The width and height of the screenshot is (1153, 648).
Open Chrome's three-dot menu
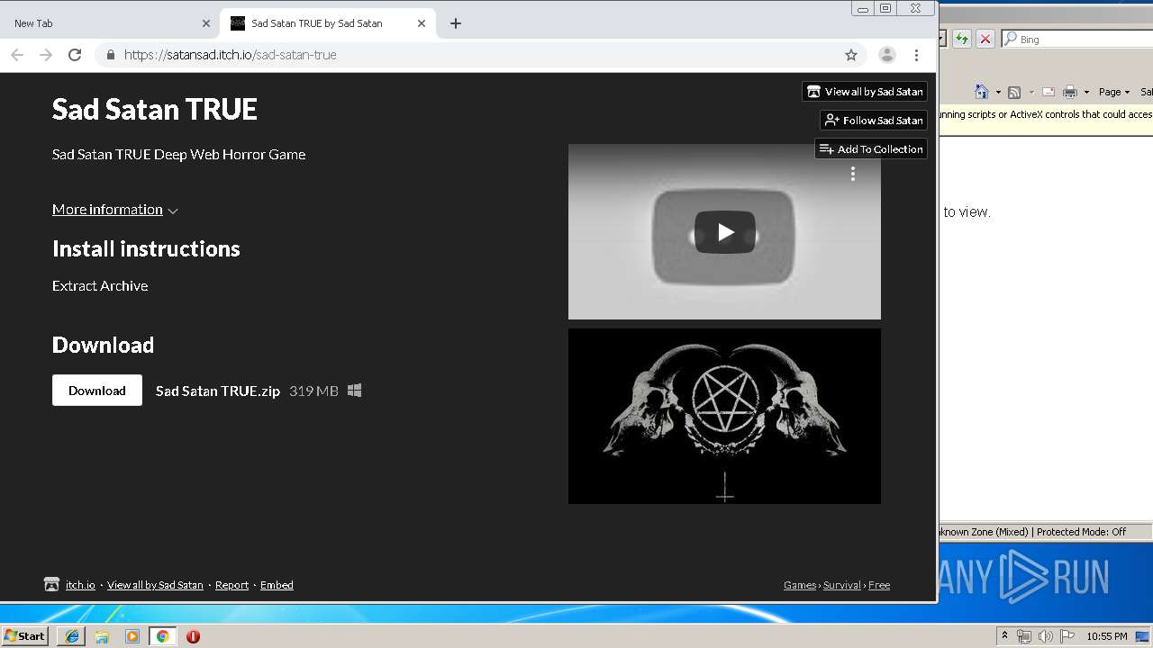coord(916,55)
